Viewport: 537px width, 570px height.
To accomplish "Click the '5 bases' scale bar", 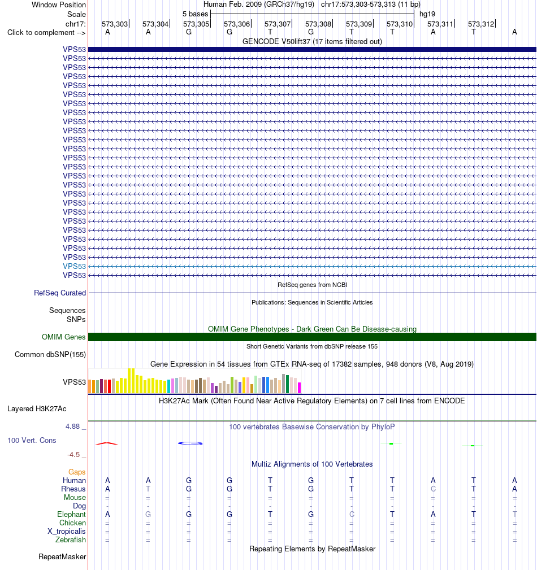I will pyautogui.click(x=312, y=14).
